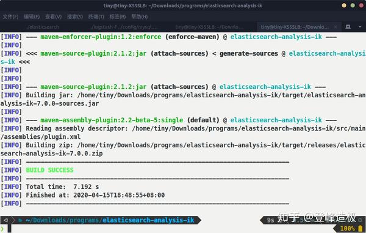
Task: Click the folder icon before ~/Downloads path
Action: point(21,220)
